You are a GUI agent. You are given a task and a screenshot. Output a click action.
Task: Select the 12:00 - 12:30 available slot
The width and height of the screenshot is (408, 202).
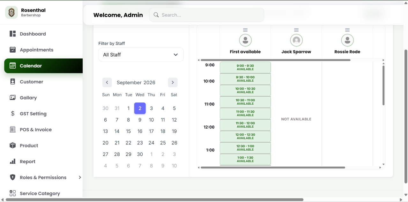coord(245,136)
